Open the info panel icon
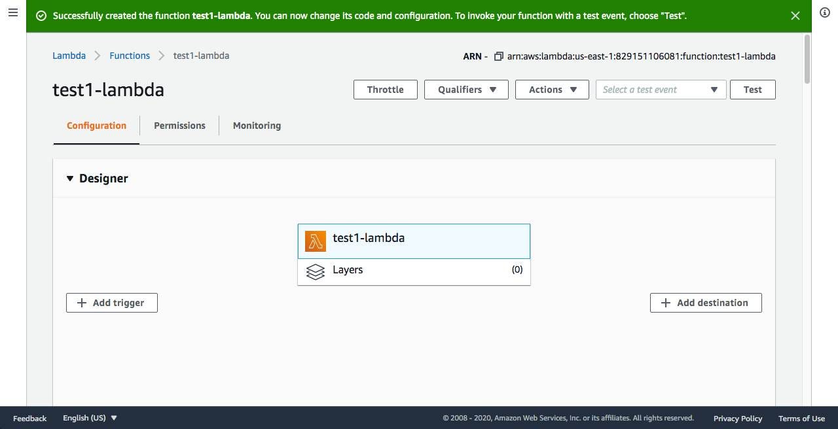This screenshot has width=838, height=429. coord(825,13)
